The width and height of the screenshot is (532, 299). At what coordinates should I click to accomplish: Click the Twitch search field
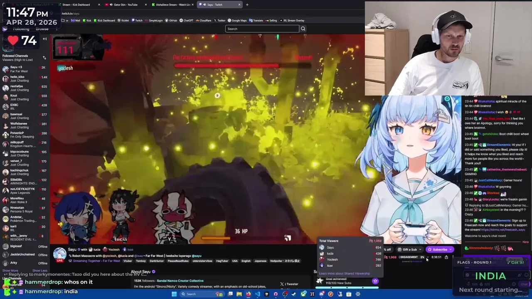point(262,29)
